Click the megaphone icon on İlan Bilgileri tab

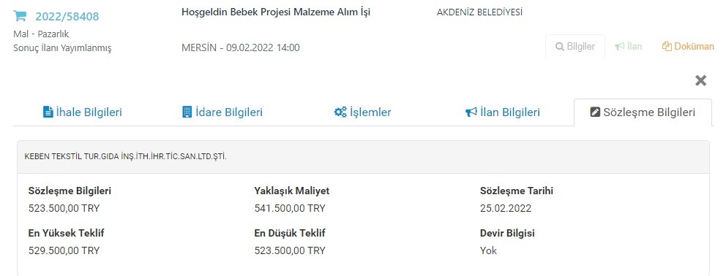(471, 112)
